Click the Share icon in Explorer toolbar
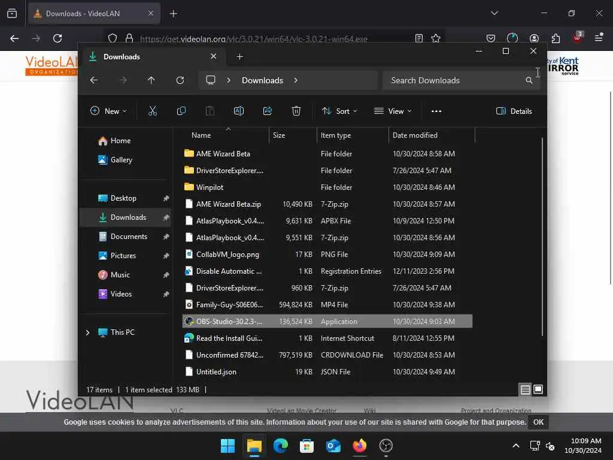The height and width of the screenshot is (460, 613). pos(268,111)
